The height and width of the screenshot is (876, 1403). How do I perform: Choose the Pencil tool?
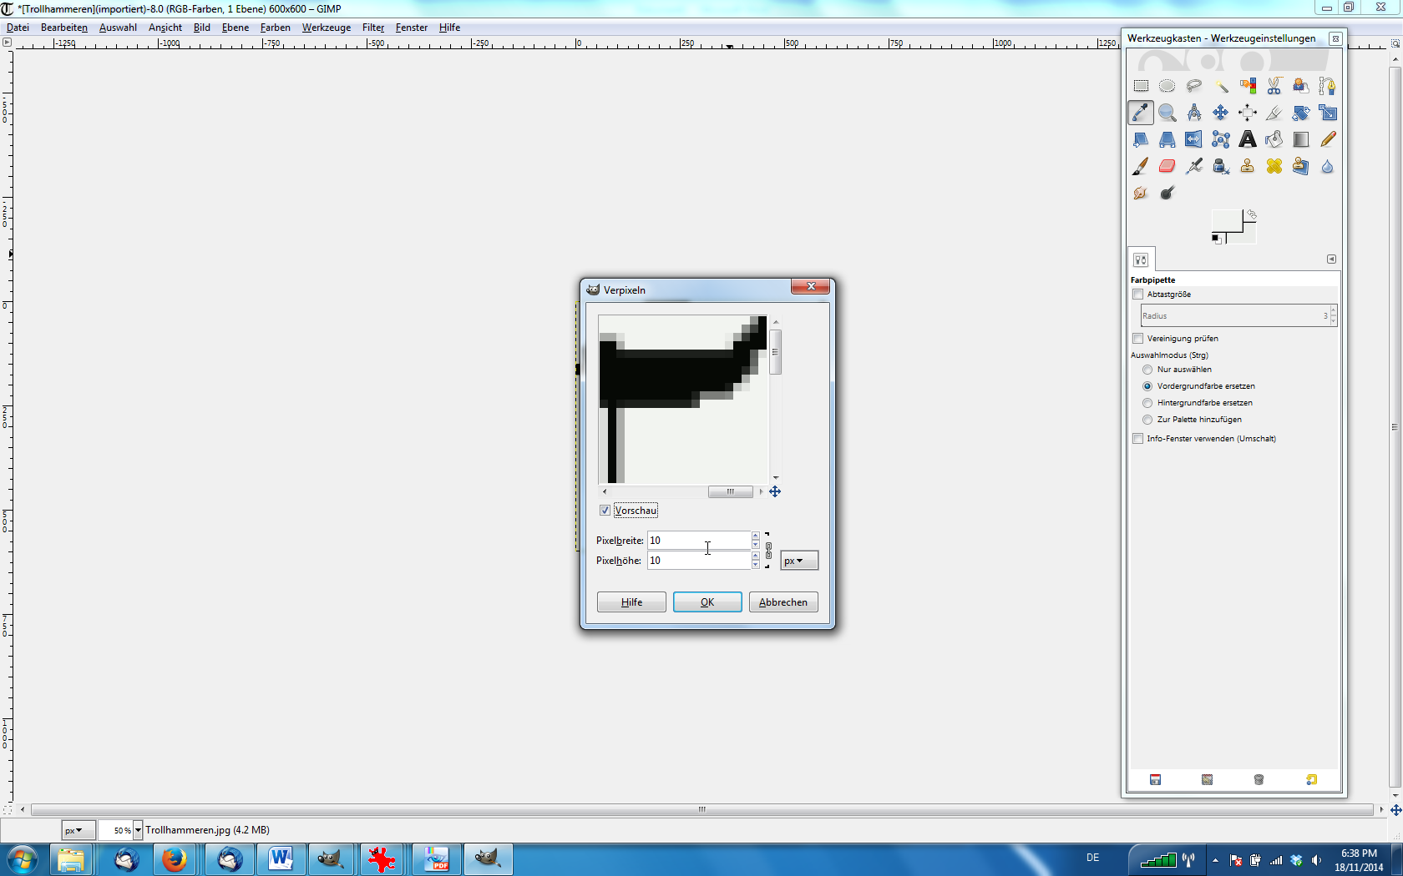[1327, 139]
